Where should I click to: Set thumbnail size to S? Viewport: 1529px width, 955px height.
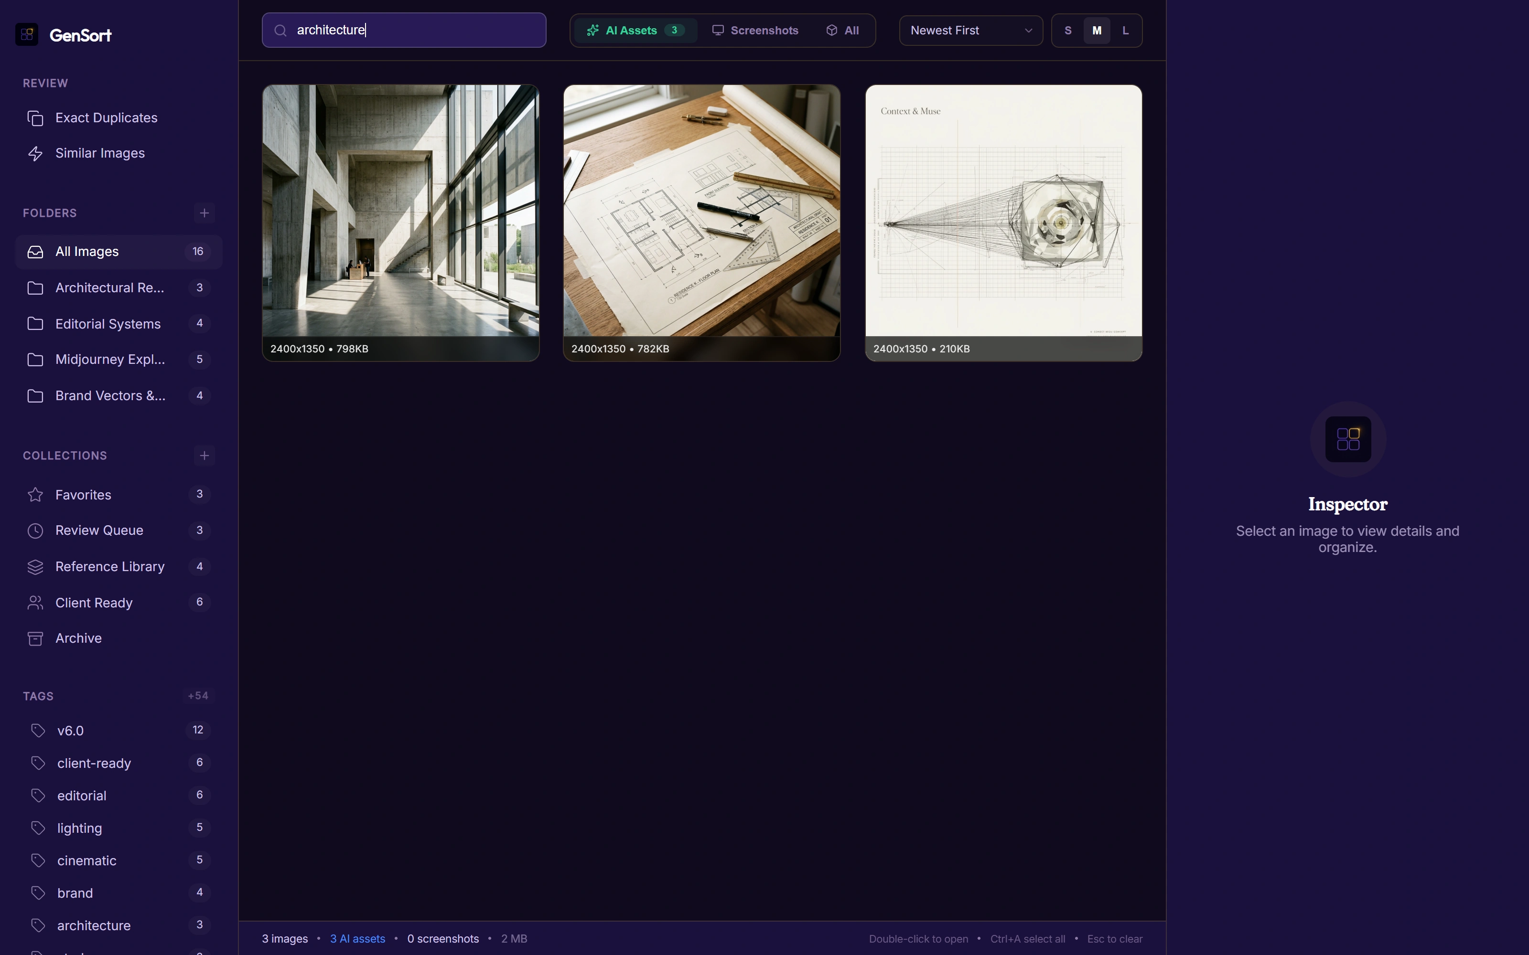pyautogui.click(x=1068, y=30)
